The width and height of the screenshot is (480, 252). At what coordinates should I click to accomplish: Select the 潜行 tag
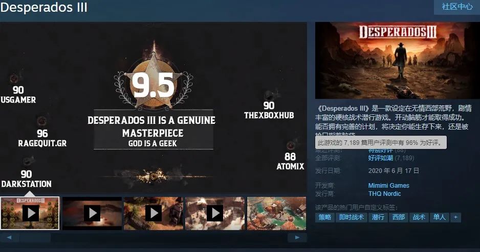(x=378, y=217)
